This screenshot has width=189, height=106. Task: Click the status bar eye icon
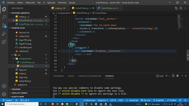17,100
